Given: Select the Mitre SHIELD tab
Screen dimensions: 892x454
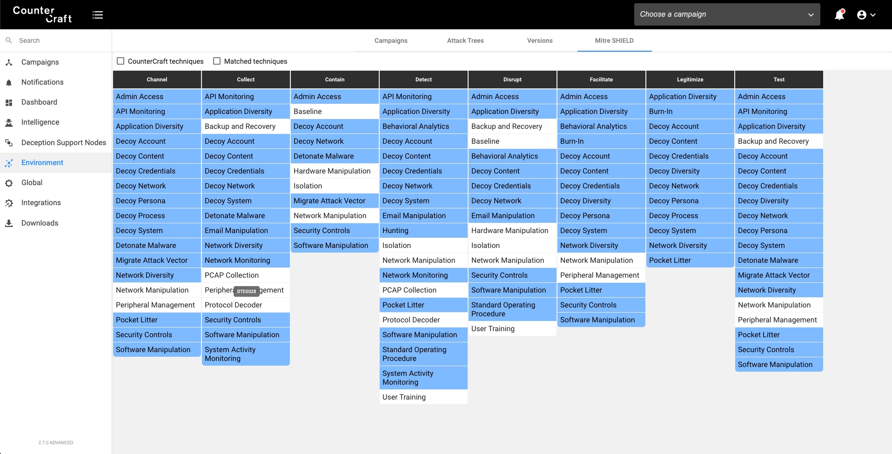Looking at the screenshot, I should click(x=614, y=40).
